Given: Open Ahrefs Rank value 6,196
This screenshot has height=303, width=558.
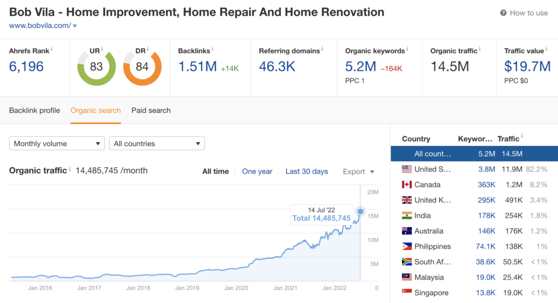Looking at the screenshot, I should (26, 66).
